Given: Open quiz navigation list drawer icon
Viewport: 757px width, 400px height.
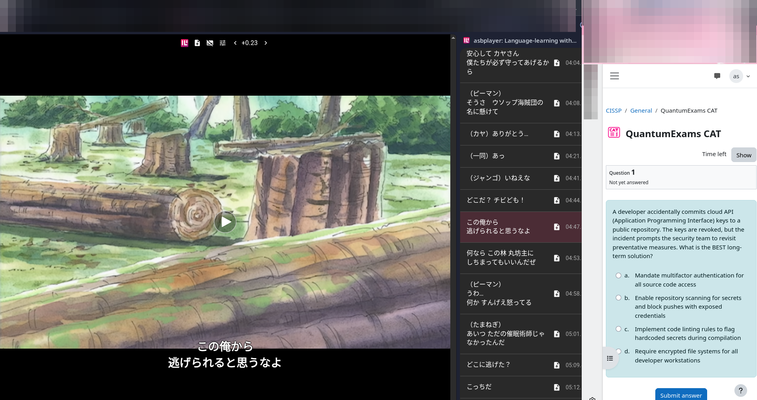Looking at the screenshot, I should point(610,358).
